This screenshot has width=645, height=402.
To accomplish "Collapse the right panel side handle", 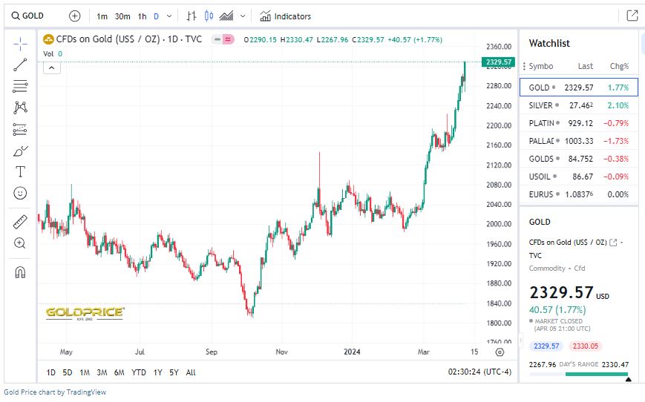I will (520, 340).
